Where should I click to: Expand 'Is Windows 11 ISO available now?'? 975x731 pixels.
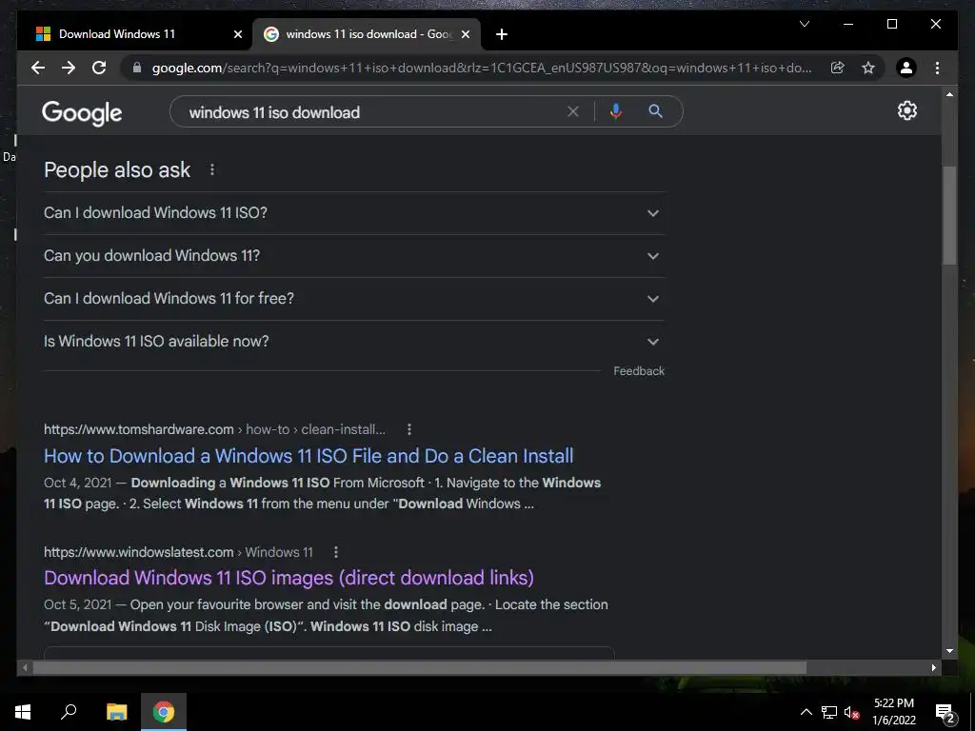coord(354,342)
